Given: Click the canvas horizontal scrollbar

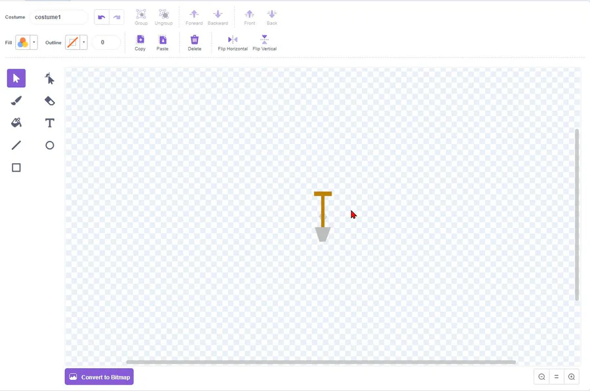Looking at the screenshot, I should tap(321, 362).
